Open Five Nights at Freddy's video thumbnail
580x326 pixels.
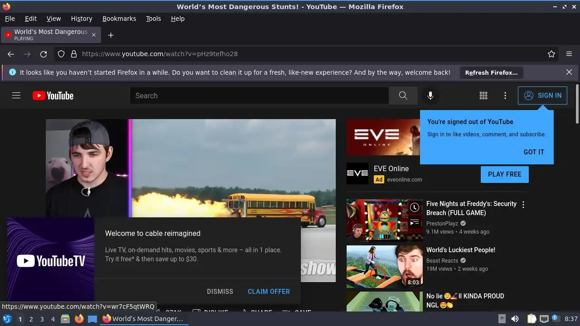click(x=385, y=221)
